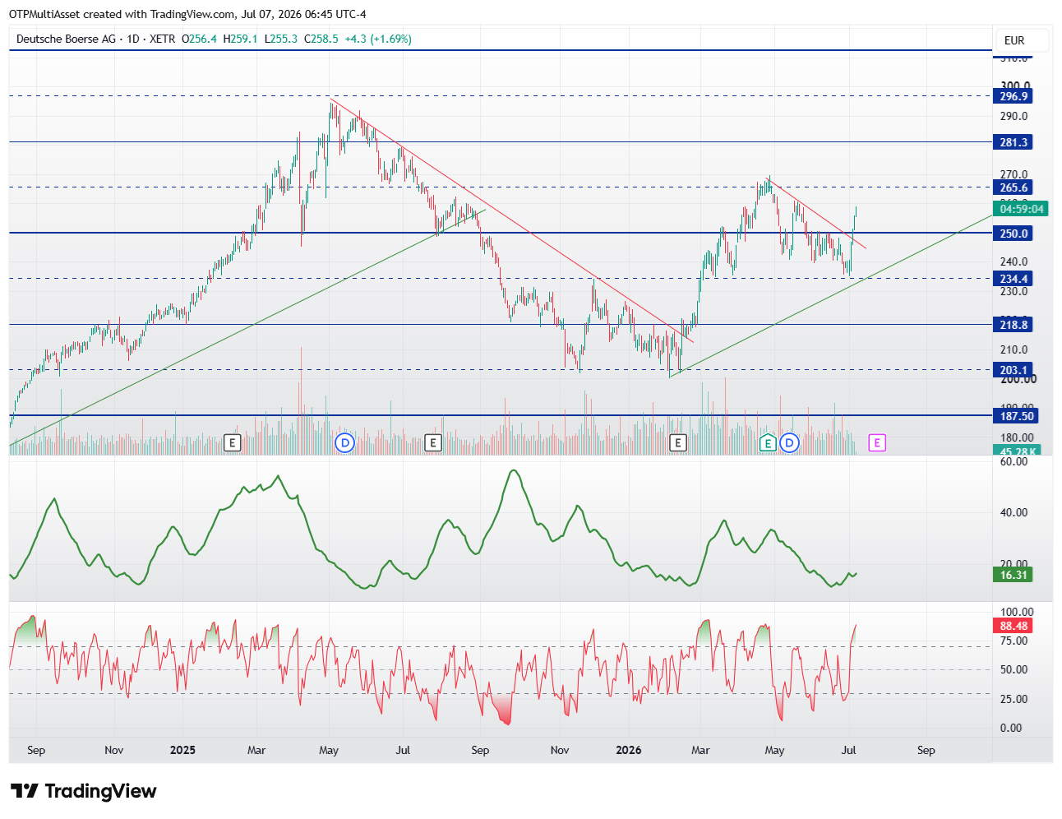Open the dividend marker near May 2025

point(345,443)
